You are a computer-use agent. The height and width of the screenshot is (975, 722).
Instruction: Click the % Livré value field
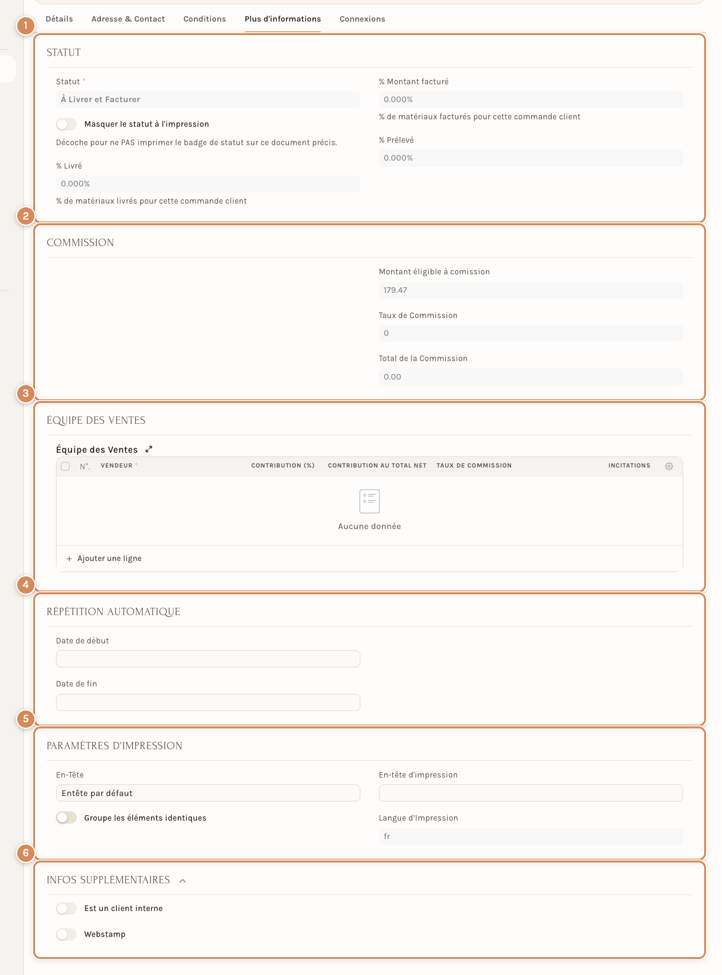(208, 184)
